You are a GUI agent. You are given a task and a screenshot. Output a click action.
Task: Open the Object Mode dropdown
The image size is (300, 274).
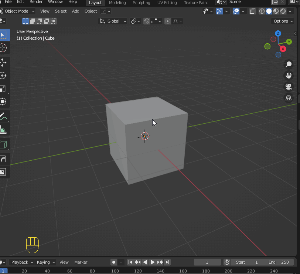pos(18,11)
